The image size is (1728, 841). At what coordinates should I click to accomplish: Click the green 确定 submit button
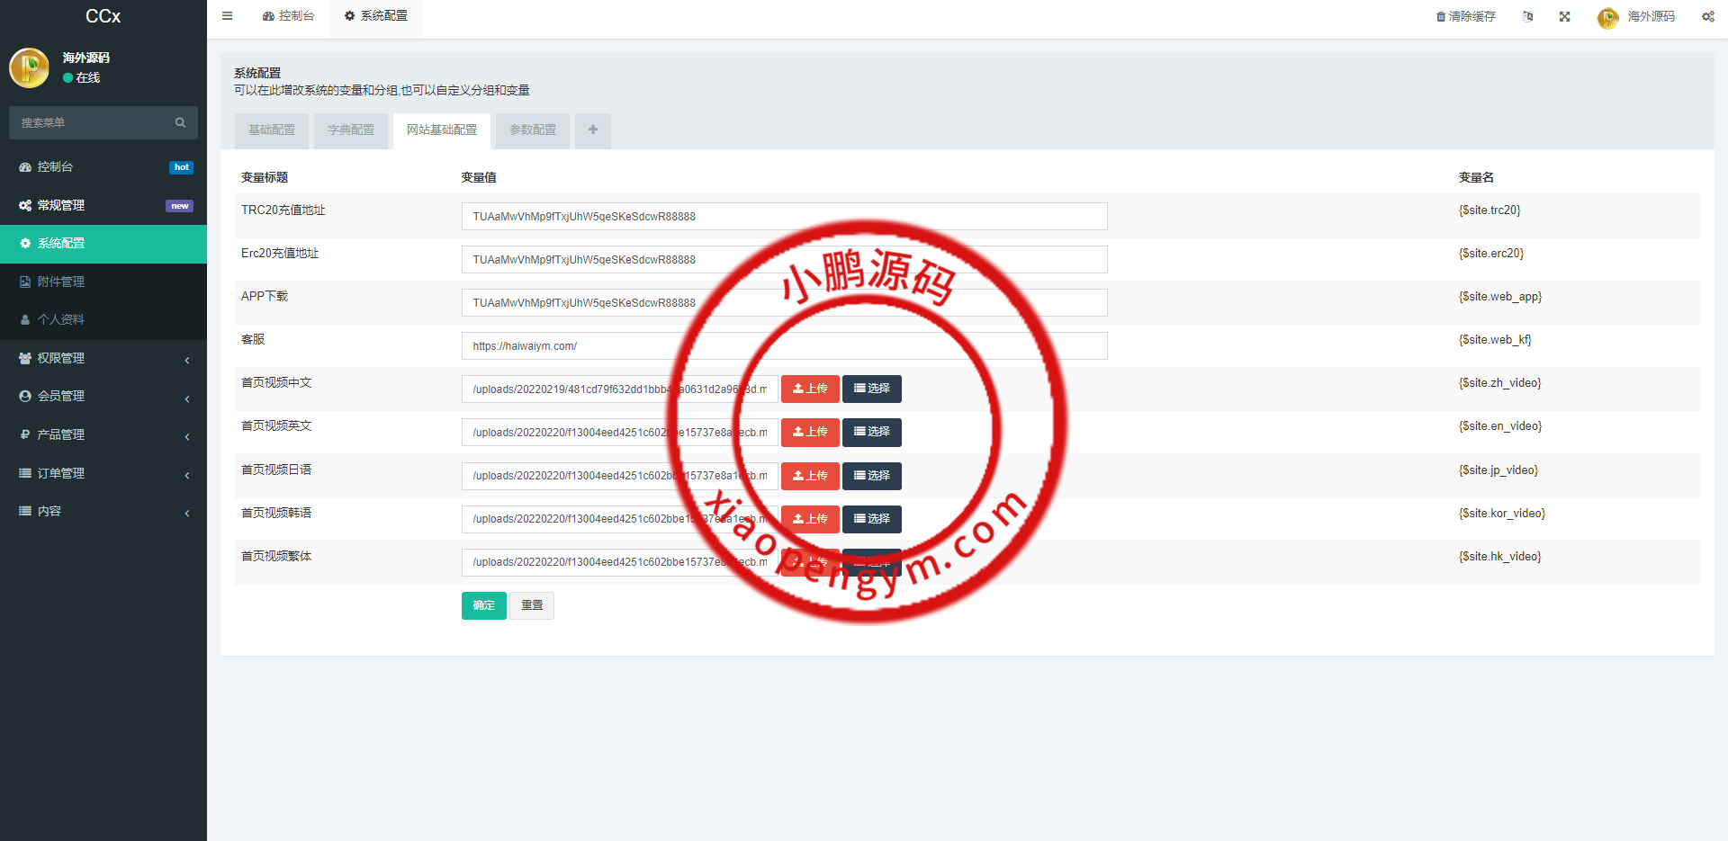483,605
